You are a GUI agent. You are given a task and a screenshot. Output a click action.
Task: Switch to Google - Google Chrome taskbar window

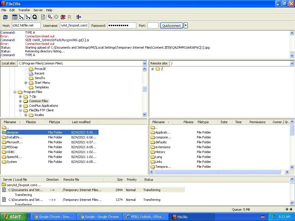click(99, 217)
